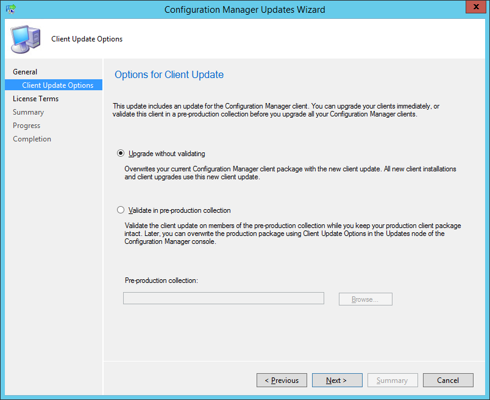This screenshot has width=490, height=400.
Task: Open the General wizard step
Action: click(25, 71)
